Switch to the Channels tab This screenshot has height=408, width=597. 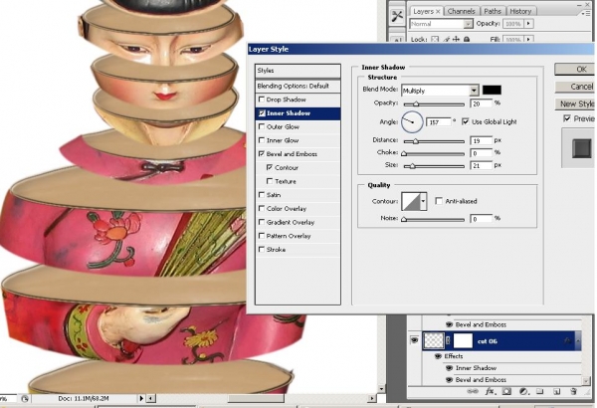[461, 11]
